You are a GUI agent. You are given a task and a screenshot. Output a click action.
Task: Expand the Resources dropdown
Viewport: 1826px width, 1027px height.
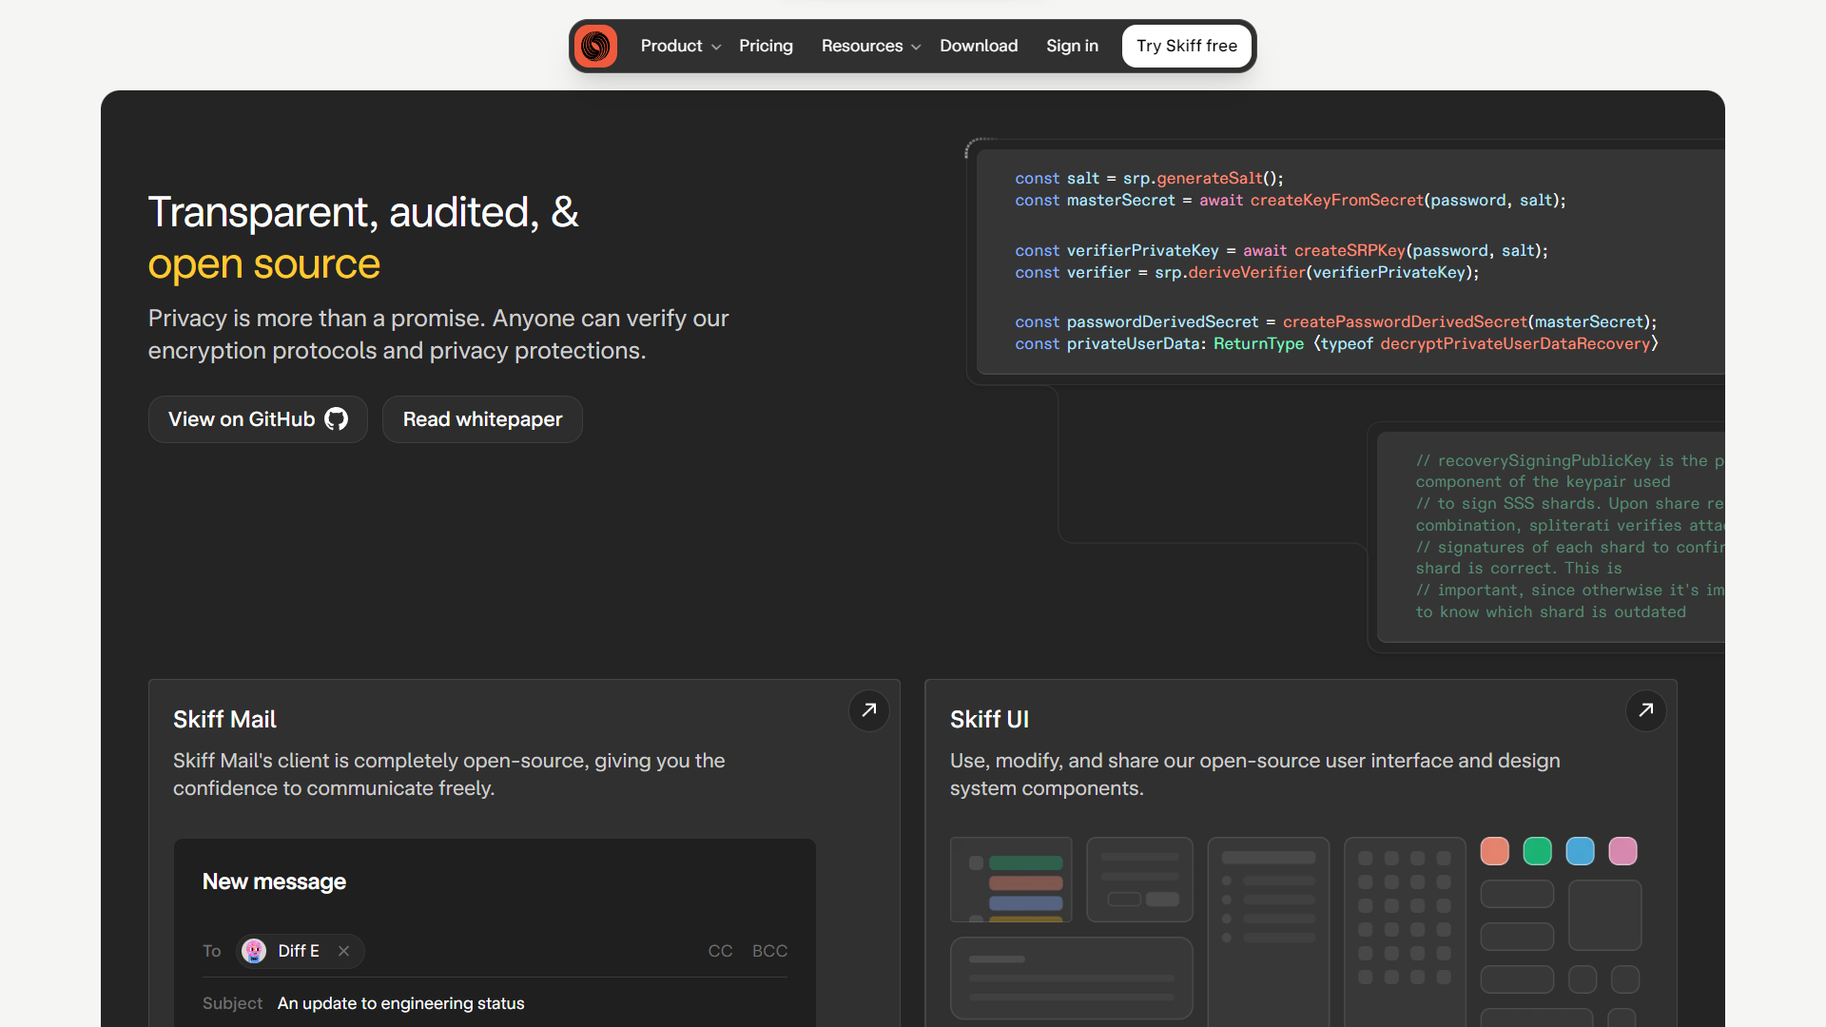[870, 46]
